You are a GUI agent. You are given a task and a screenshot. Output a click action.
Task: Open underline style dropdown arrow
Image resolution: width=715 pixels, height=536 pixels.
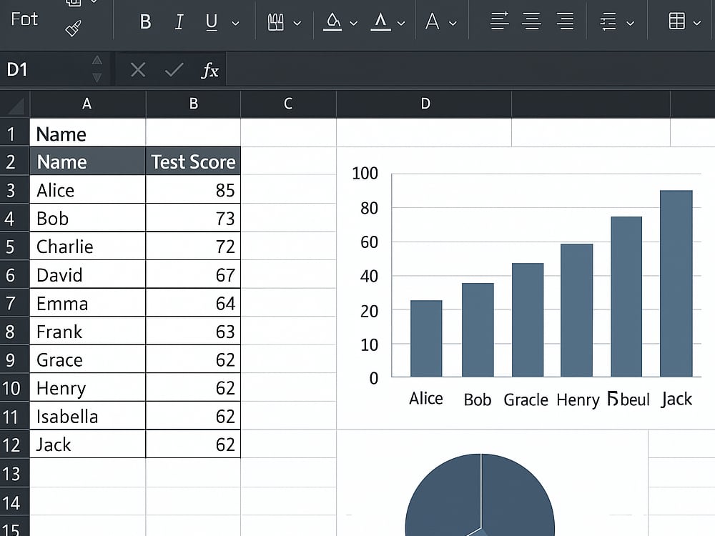coord(235,24)
